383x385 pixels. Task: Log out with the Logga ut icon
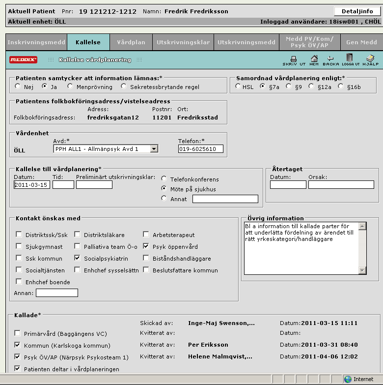tap(351, 60)
